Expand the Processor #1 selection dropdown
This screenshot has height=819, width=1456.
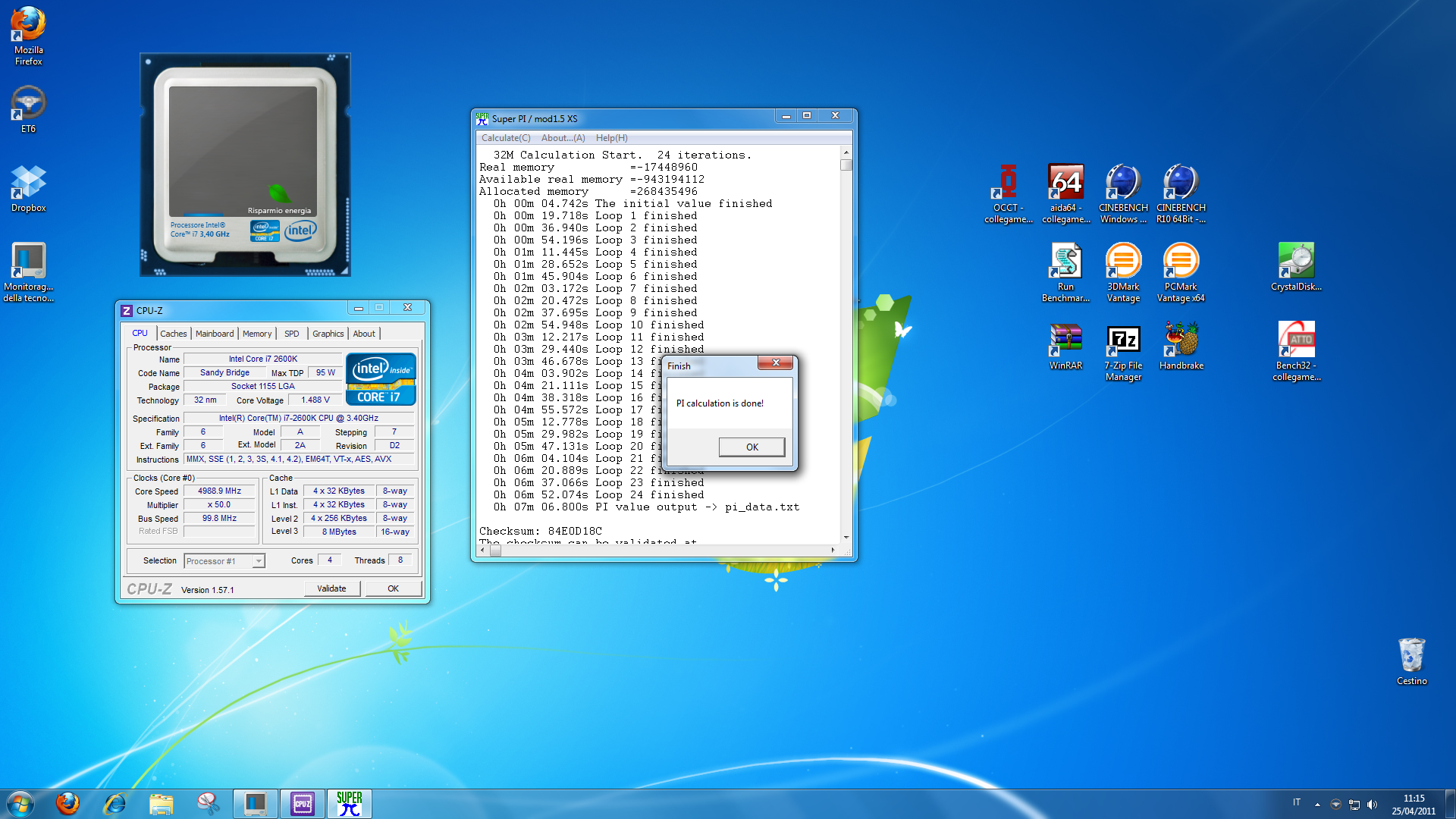pos(259,561)
